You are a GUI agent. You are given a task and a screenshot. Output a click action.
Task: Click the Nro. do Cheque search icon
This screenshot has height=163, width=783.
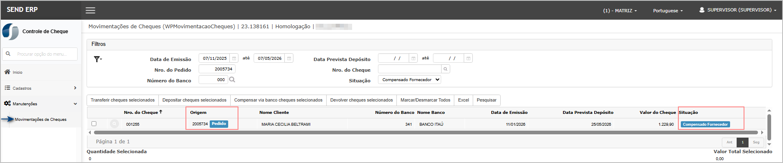tap(445, 69)
